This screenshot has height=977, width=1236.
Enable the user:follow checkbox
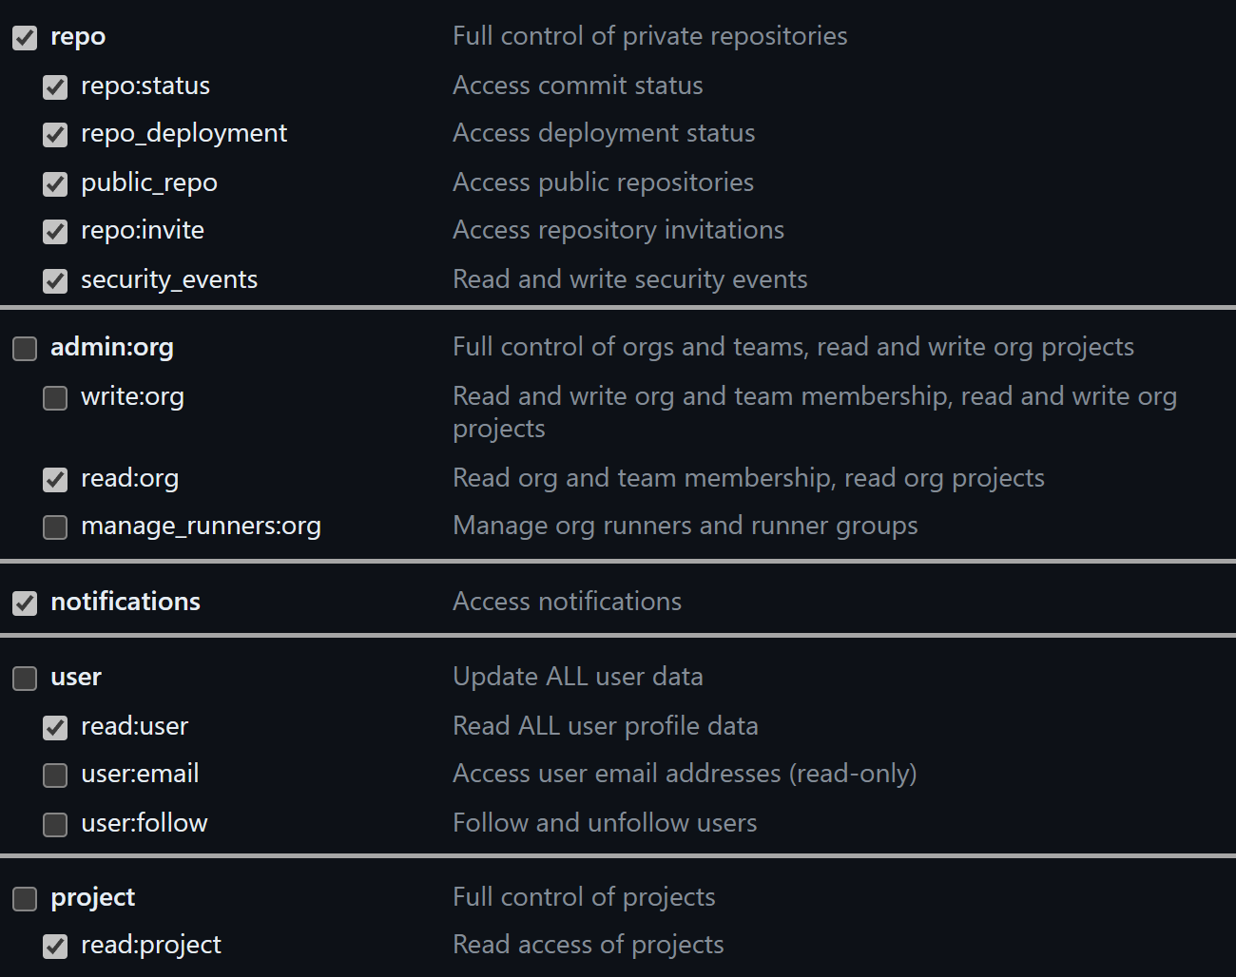point(55,825)
